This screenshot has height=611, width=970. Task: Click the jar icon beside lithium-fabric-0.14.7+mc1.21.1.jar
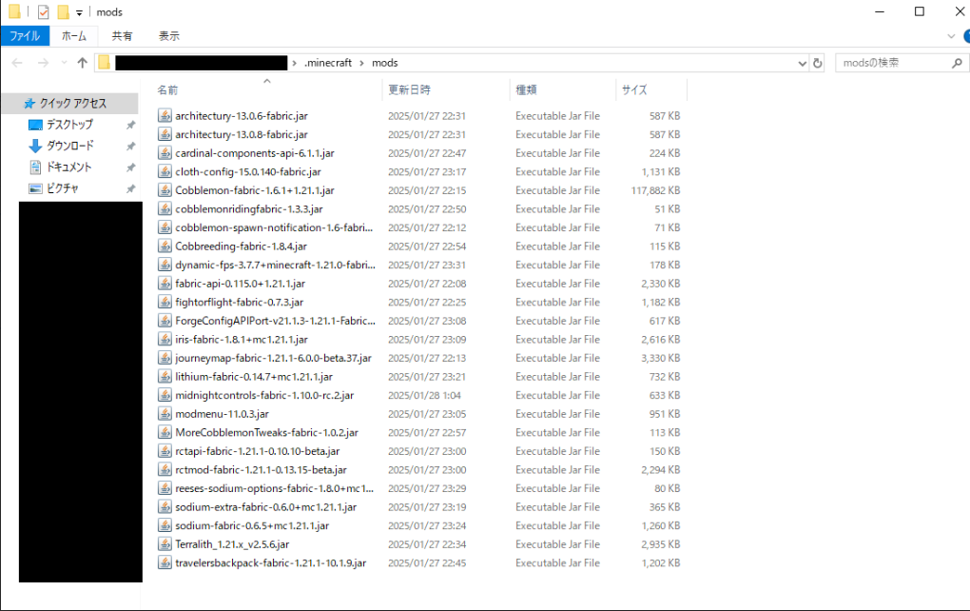coord(165,376)
